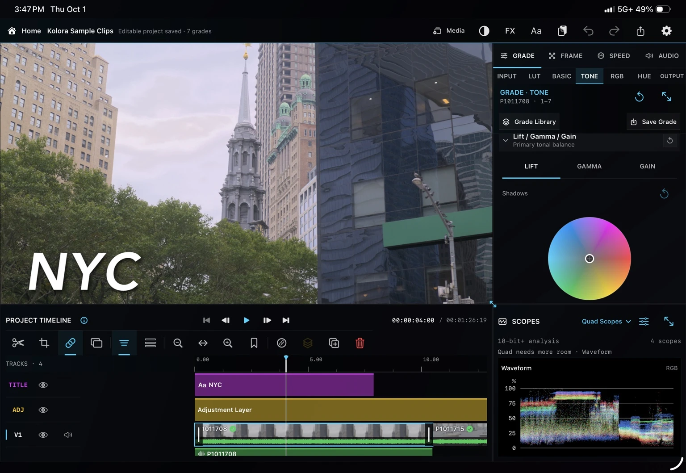Image resolution: width=686 pixels, height=473 pixels.
Task: Expand the Scopes panel
Action: coord(669,321)
